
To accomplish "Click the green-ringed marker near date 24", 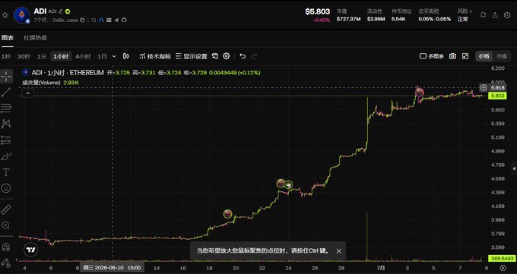I will pyautogui.click(x=288, y=184).
